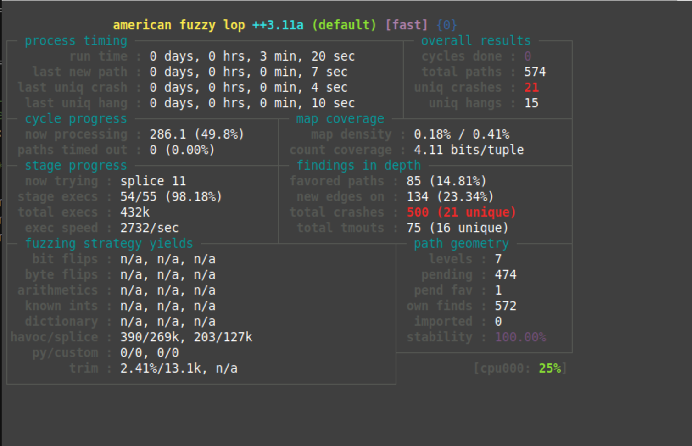Click total tmouts value '75 (16 unique)'
The height and width of the screenshot is (446, 692).
458,228
